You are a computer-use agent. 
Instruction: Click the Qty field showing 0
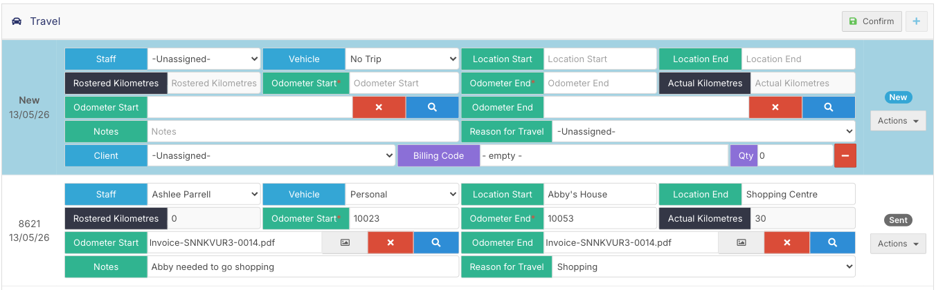click(795, 156)
